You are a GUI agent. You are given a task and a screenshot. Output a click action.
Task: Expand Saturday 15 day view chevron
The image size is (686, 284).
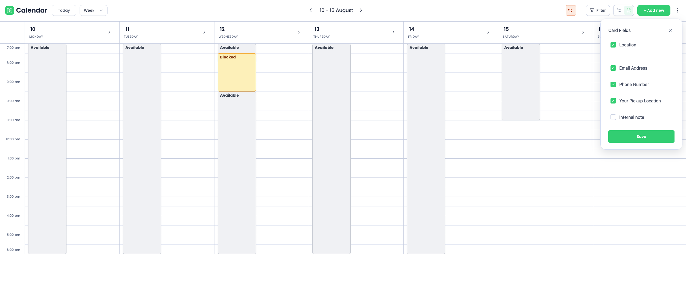583,32
